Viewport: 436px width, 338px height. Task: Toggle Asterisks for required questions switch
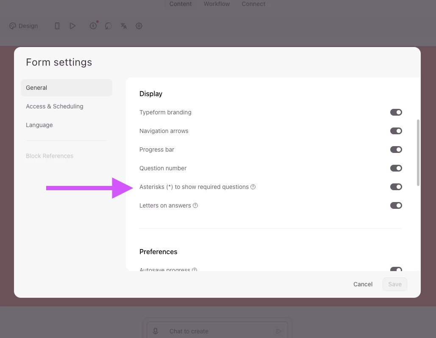tap(396, 187)
